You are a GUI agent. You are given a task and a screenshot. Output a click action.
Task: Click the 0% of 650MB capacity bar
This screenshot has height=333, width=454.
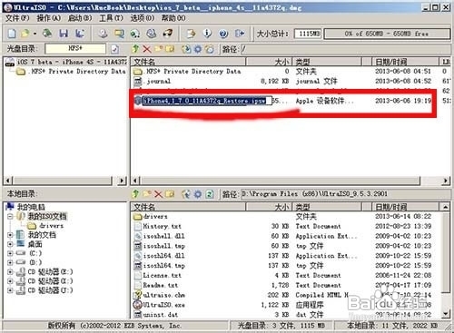(x=387, y=34)
